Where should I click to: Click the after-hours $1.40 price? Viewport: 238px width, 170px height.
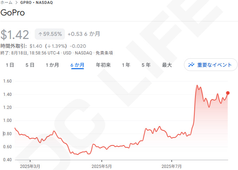[x=36, y=46]
